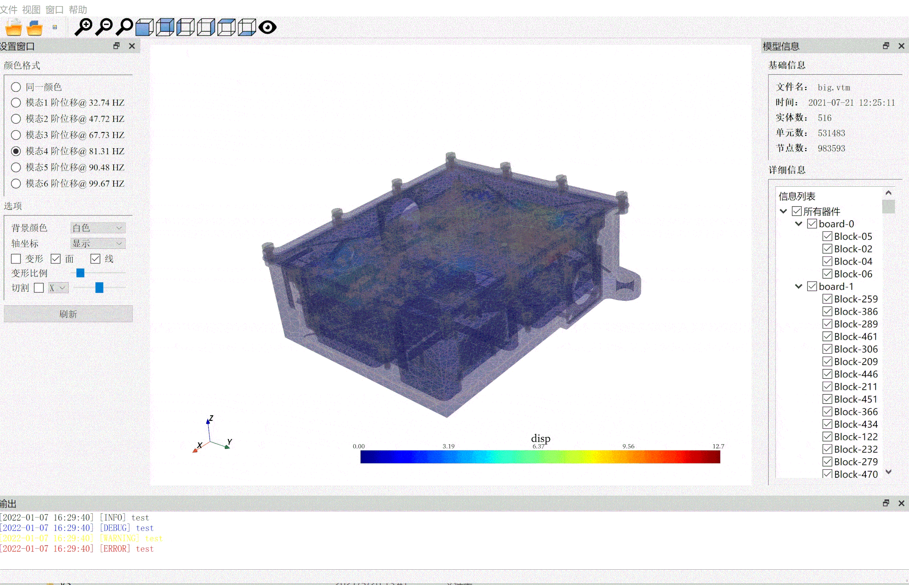This screenshot has width=909, height=585.
Task: Select 模态1 阶位移 32.74 HZ radio option
Action: (x=16, y=103)
